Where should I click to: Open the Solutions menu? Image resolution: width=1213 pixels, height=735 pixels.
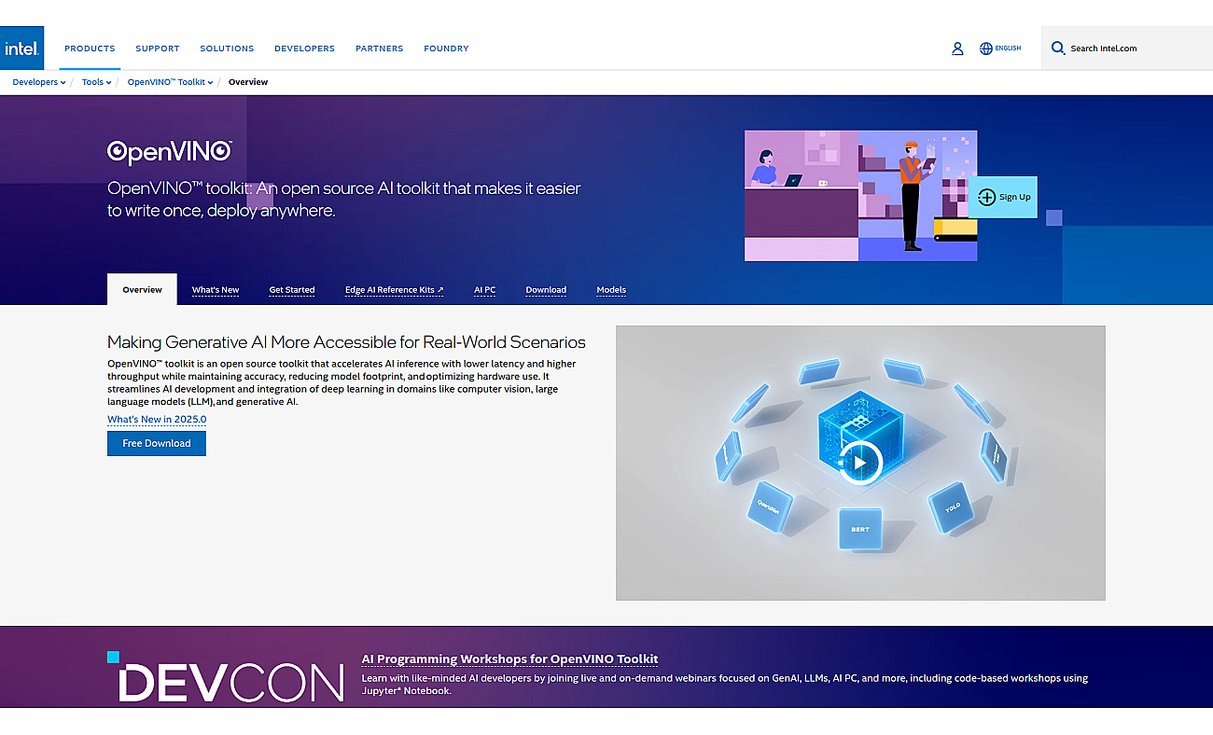tap(227, 49)
